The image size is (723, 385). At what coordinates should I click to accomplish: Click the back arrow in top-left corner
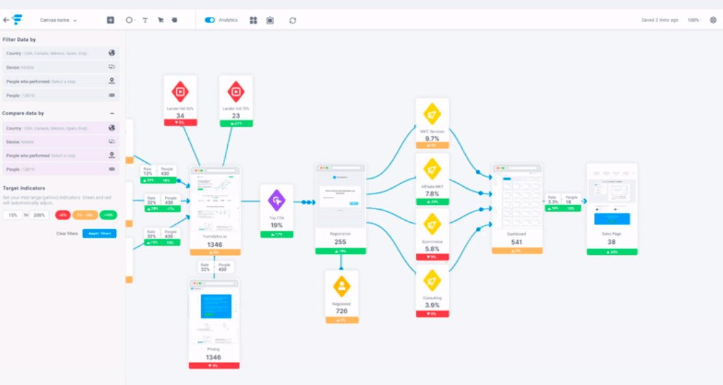[x=6, y=20]
